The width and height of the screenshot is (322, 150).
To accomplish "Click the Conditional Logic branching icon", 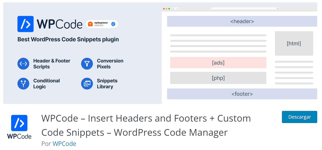I will [23, 84].
